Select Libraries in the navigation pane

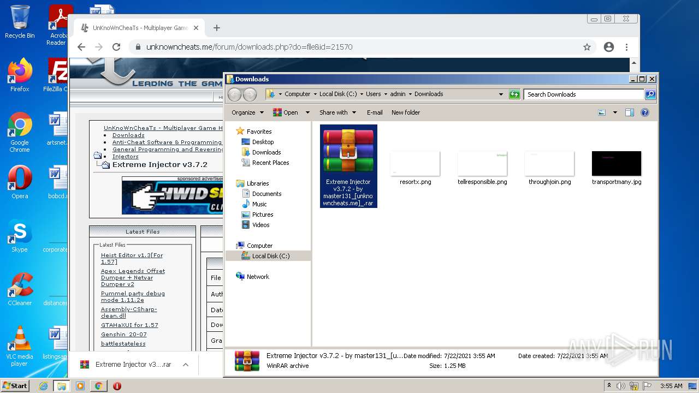point(257,183)
